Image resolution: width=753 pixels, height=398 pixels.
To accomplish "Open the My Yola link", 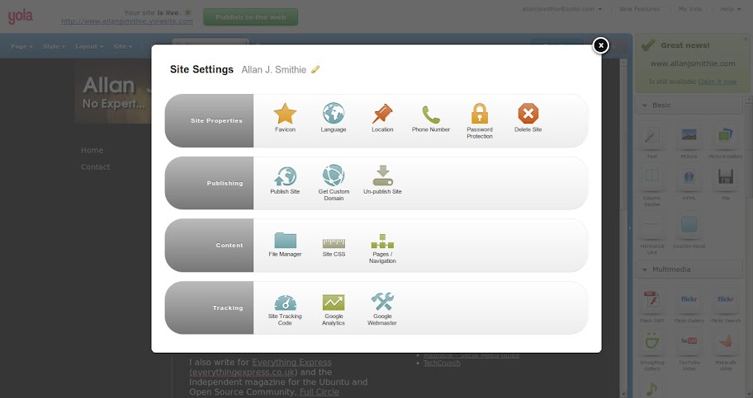I will pyautogui.click(x=689, y=8).
